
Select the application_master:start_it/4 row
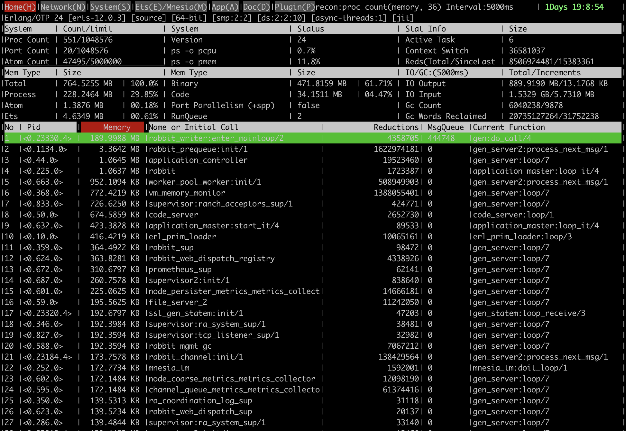click(x=313, y=225)
